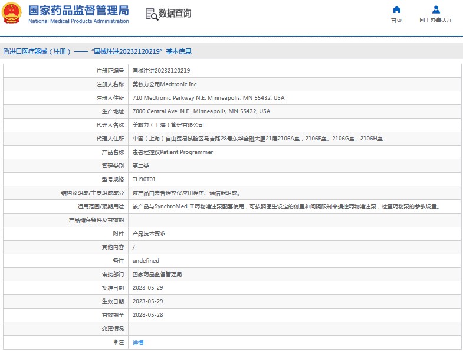Click the user icon above 网上办事大厅

coord(436,9)
